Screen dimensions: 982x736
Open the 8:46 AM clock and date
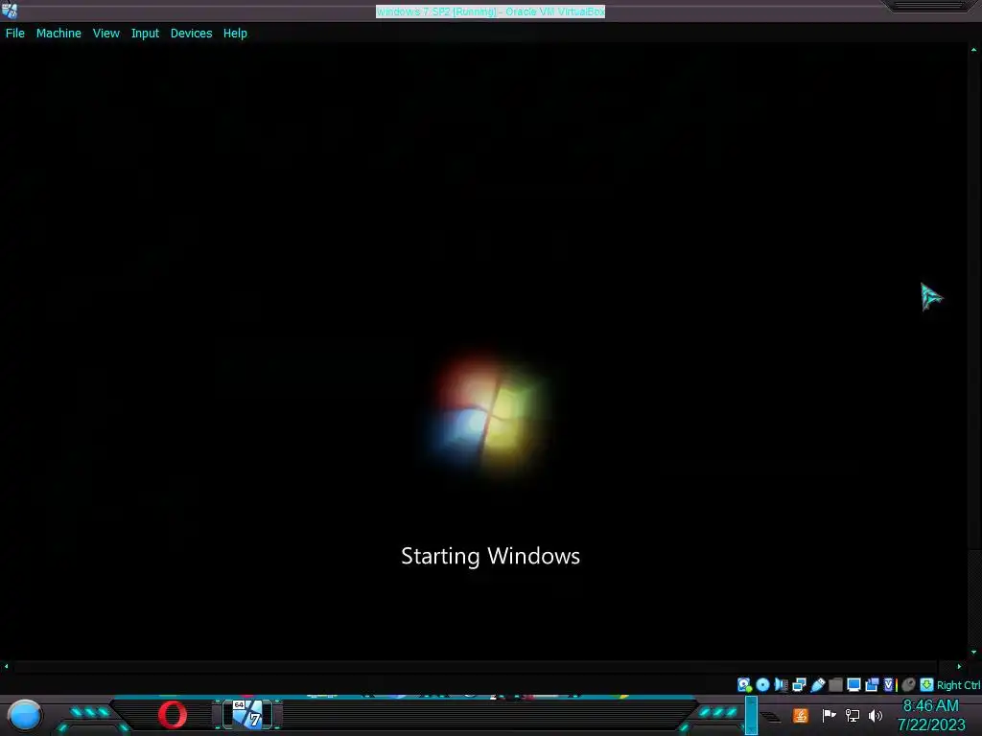(x=931, y=715)
